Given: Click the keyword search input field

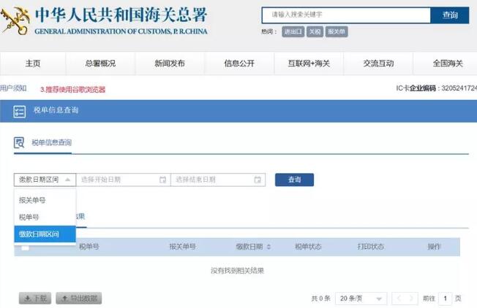Looking at the screenshot, I should pyautogui.click(x=345, y=15).
